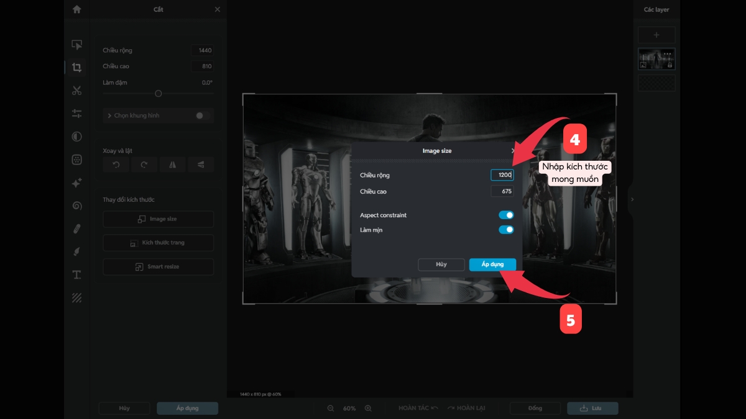Click the 0.0° angle value

tap(207, 83)
